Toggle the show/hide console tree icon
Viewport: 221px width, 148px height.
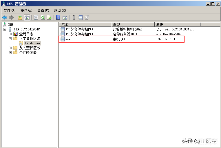tap(27, 18)
